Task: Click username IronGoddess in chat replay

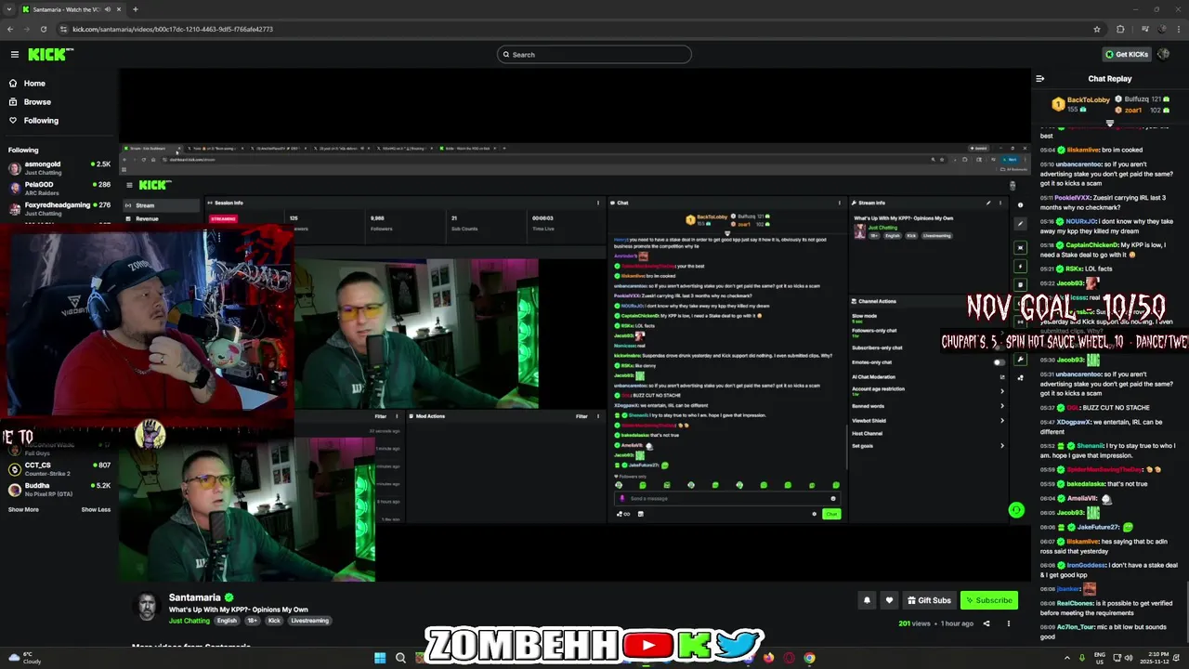Action: (1087, 564)
